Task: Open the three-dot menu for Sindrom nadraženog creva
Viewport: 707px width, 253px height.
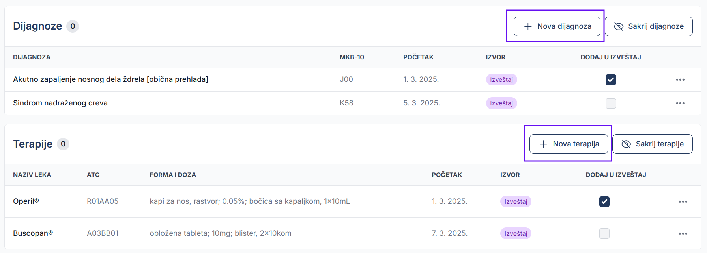Action: (680, 103)
